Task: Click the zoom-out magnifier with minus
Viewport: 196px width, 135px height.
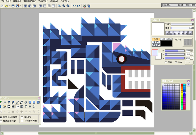Action: pos(68,6)
